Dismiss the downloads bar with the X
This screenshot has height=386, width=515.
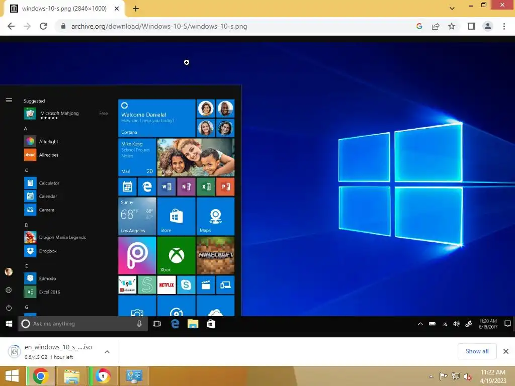tap(506, 351)
